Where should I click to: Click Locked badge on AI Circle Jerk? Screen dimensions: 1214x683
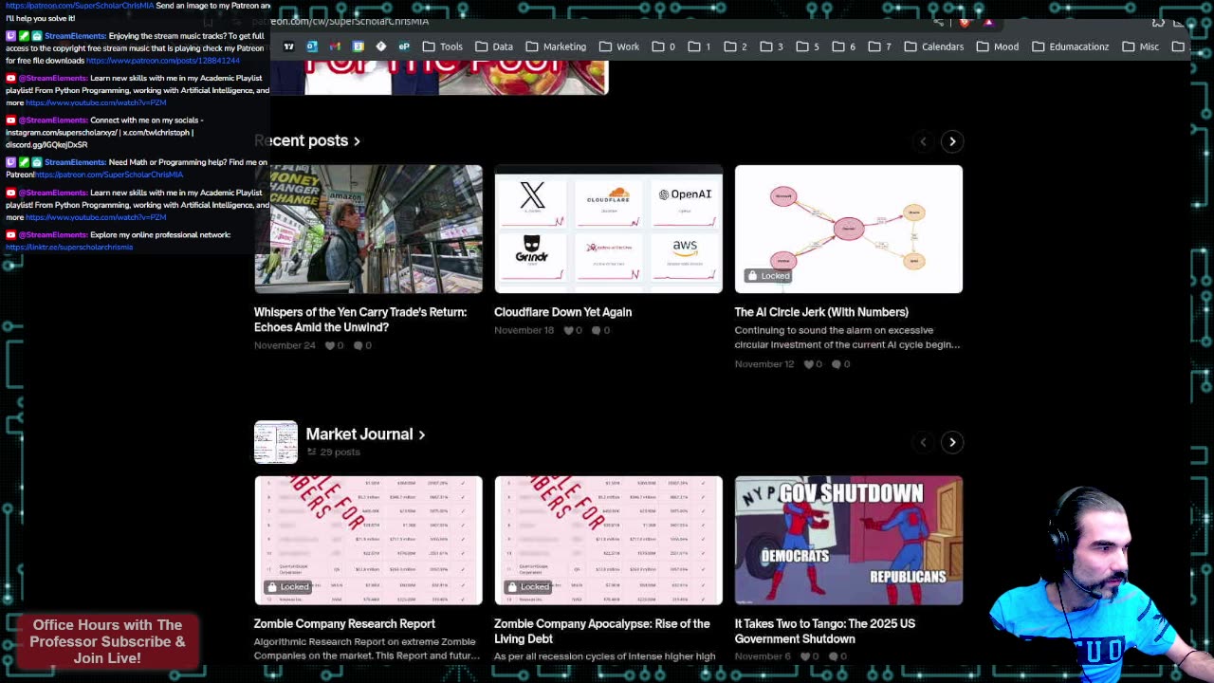pyautogui.click(x=768, y=276)
